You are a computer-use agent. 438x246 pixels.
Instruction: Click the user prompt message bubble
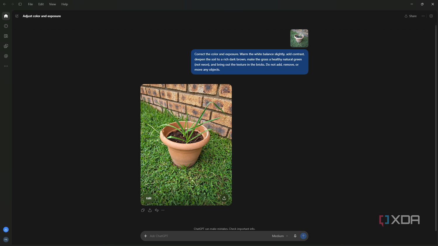250,62
